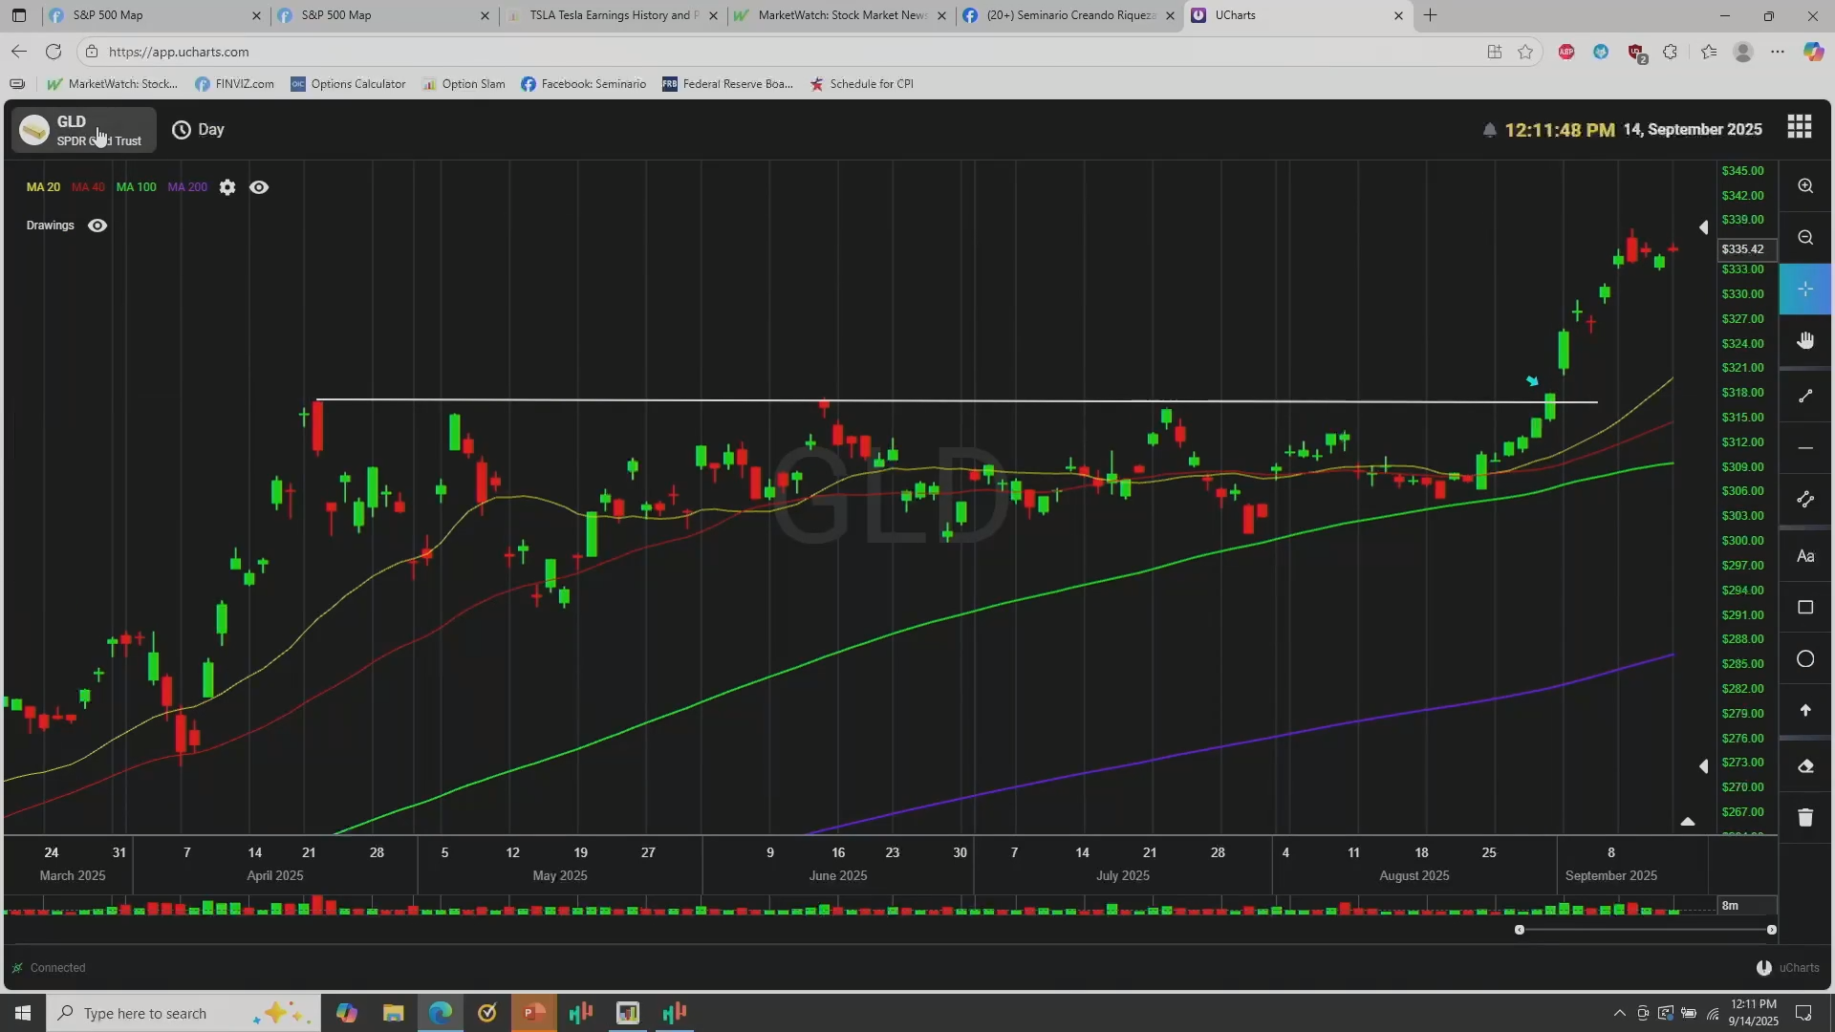Open the FINVIZ.com bookmark
This screenshot has width=1835, height=1032.
(x=234, y=84)
